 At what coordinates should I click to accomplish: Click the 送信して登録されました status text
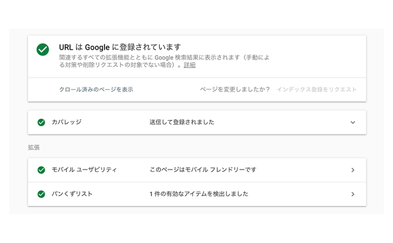(x=181, y=122)
